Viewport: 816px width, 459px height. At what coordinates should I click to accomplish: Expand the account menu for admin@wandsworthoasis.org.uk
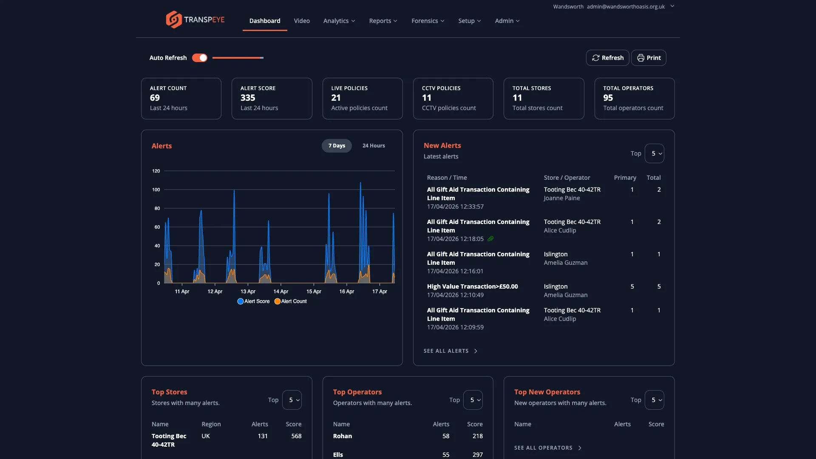672,6
